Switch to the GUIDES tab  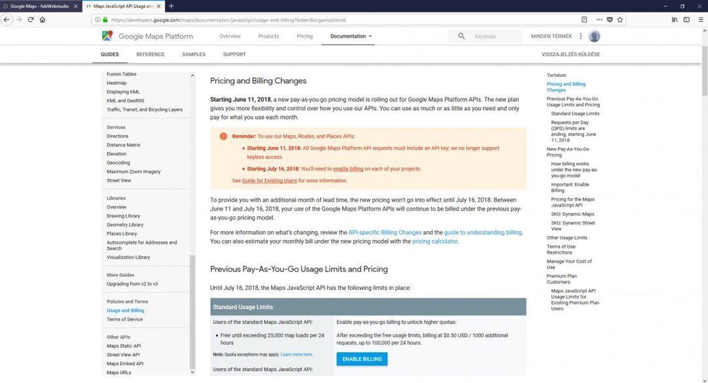tap(109, 54)
